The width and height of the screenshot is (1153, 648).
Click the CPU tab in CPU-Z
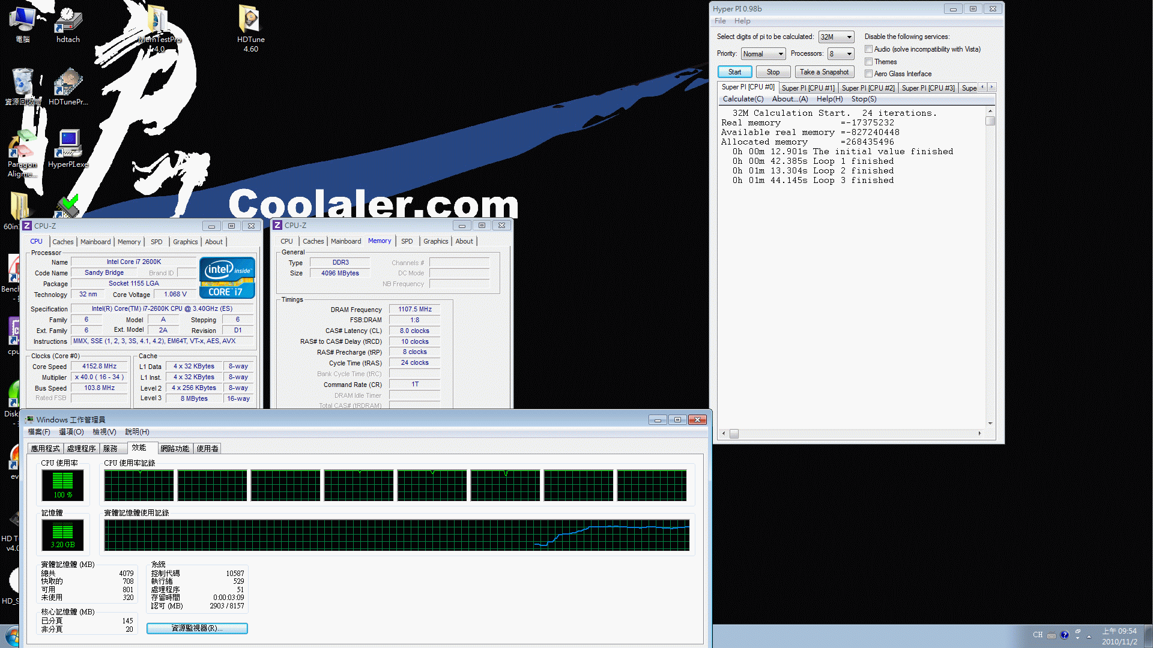[x=38, y=241]
